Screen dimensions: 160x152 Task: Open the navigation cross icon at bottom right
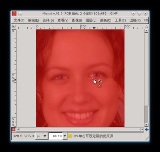[146, 129]
